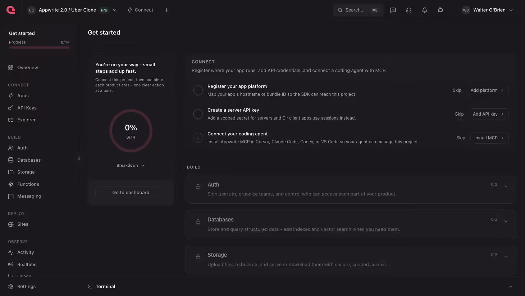Skip the Register your app platform step
525x296 pixels.
(457, 90)
